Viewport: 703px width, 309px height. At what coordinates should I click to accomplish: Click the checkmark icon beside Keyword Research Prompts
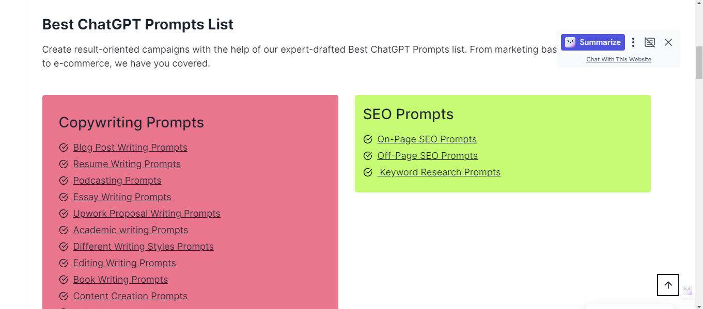368,172
